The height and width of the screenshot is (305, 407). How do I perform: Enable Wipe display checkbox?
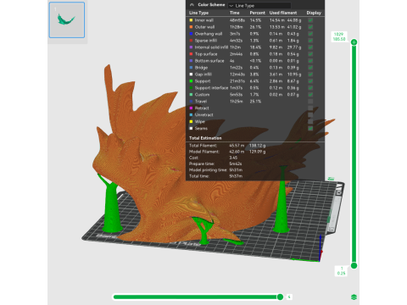click(310, 122)
